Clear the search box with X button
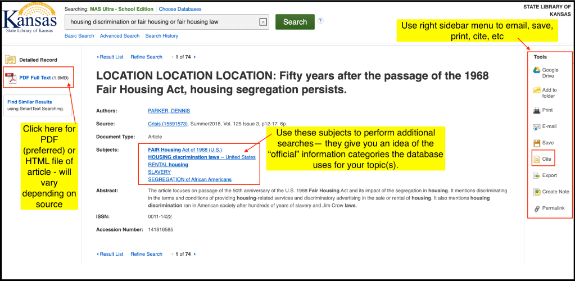This screenshot has height=281, width=575. coord(262,22)
